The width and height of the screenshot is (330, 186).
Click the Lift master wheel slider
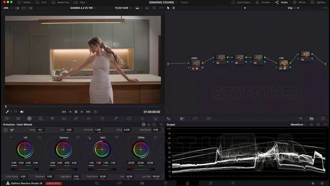[25, 169]
